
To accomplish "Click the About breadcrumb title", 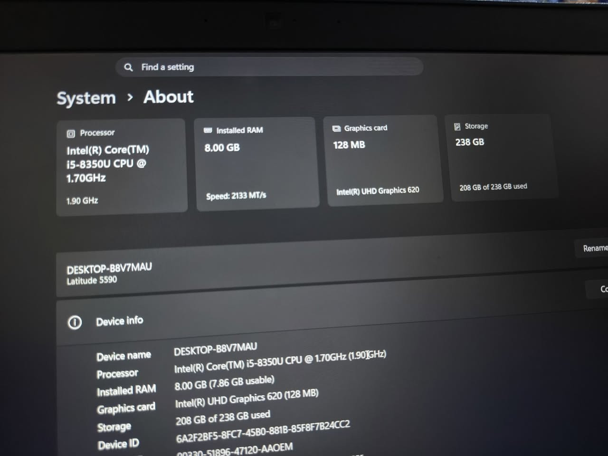I will pos(169,97).
